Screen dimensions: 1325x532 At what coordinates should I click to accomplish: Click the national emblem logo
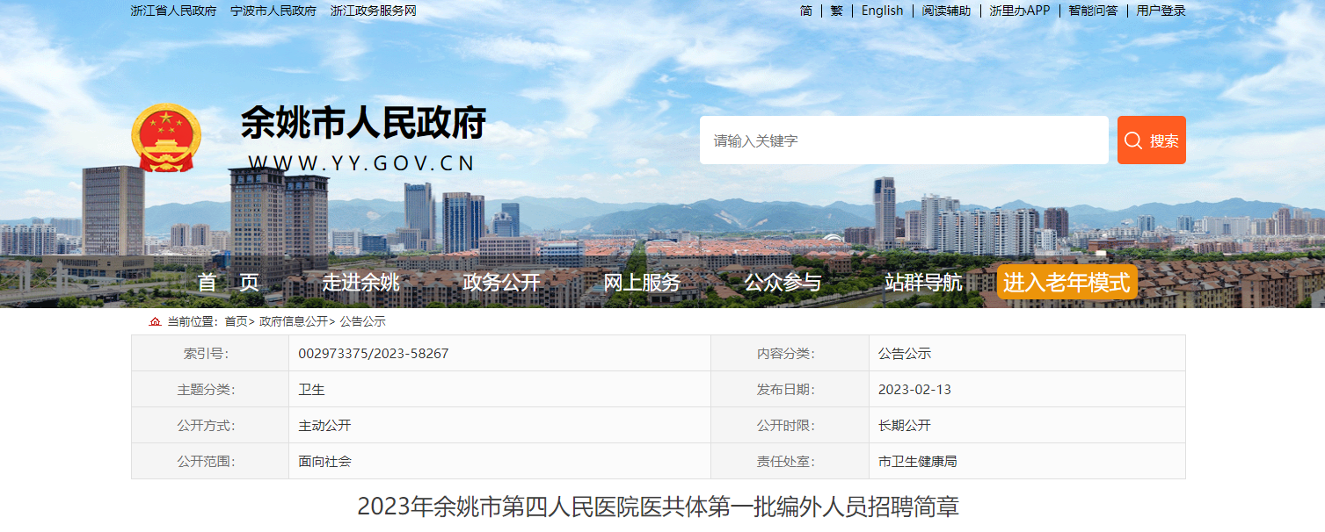(x=166, y=138)
